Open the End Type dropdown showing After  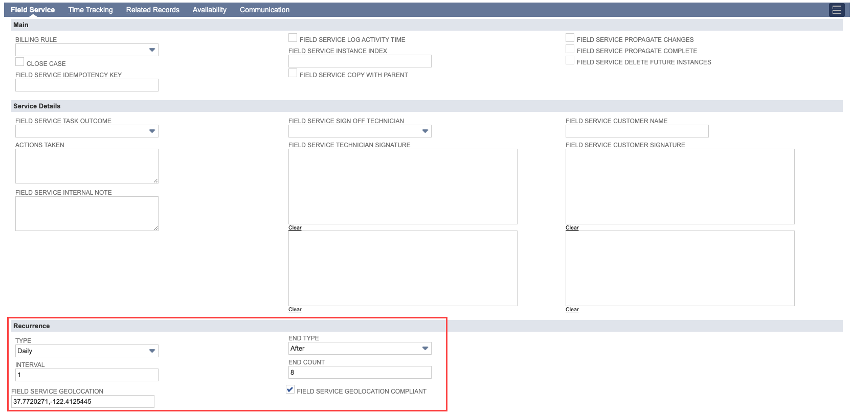(360, 348)
